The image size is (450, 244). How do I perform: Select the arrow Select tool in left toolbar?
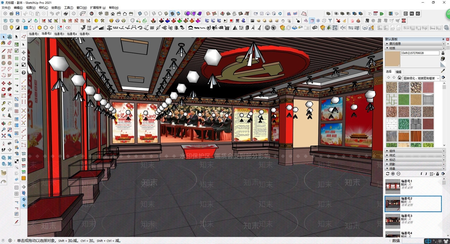point(3,37)
